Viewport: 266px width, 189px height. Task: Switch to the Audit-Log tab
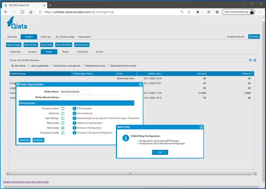(46, 37)
